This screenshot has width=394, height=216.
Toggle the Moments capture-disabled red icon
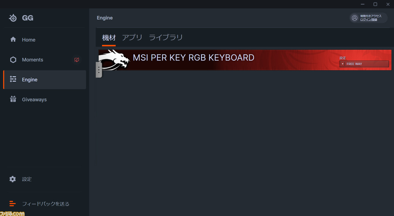pyautogui.click(x=77, y=60)
